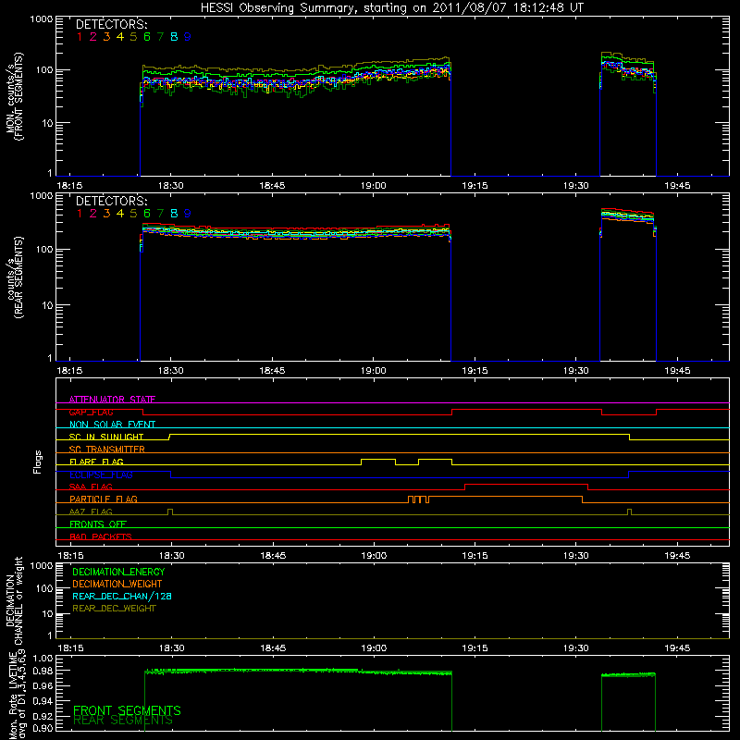
Task: Click the ECLIPSE_FLAG label
Action: [101, 475]
